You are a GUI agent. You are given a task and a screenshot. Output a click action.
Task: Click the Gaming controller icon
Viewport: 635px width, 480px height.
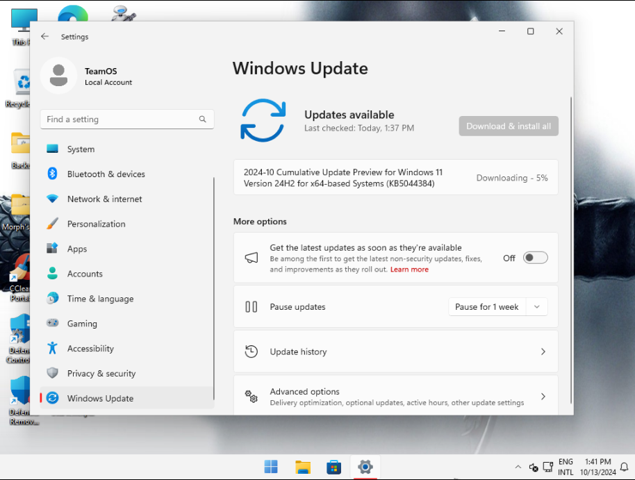(x=52, y=323)
